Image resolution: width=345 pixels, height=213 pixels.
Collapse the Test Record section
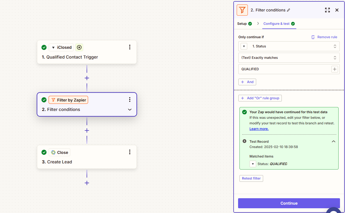pos(333,142)
